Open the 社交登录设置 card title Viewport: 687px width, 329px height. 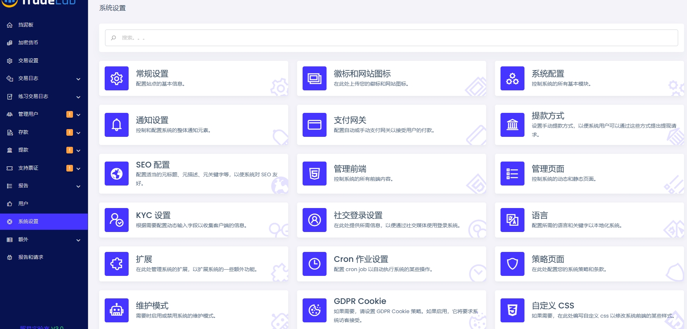(x=358, y=215)
